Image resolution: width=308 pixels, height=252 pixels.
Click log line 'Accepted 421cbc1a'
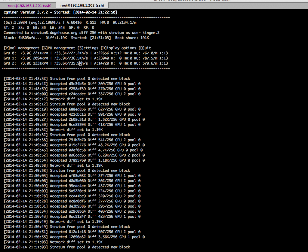[x=72, y=114]
